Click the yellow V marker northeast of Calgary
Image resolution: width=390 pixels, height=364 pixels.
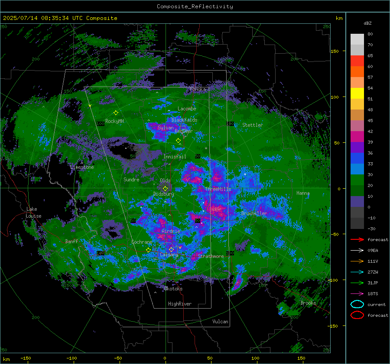click(x=180, y=248)
